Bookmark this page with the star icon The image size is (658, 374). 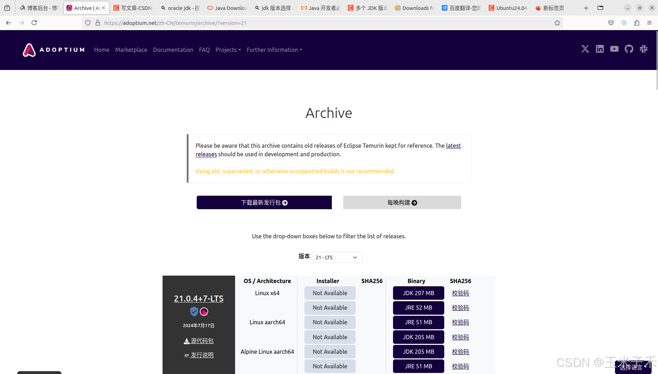557,23
